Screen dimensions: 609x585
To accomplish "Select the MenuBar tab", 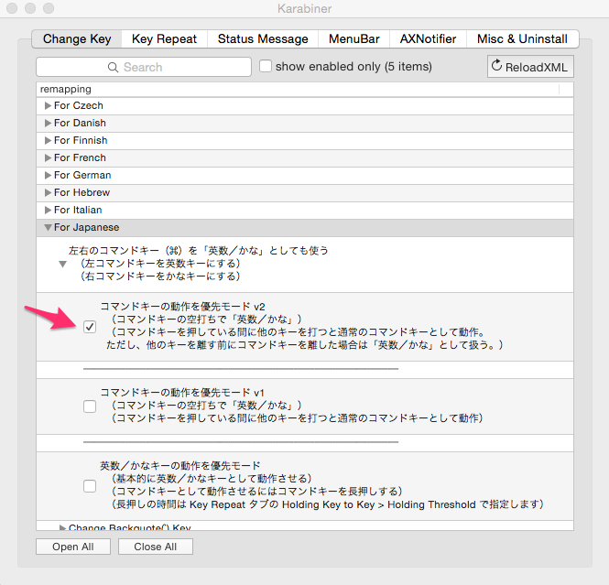I will tap(353, 38).
